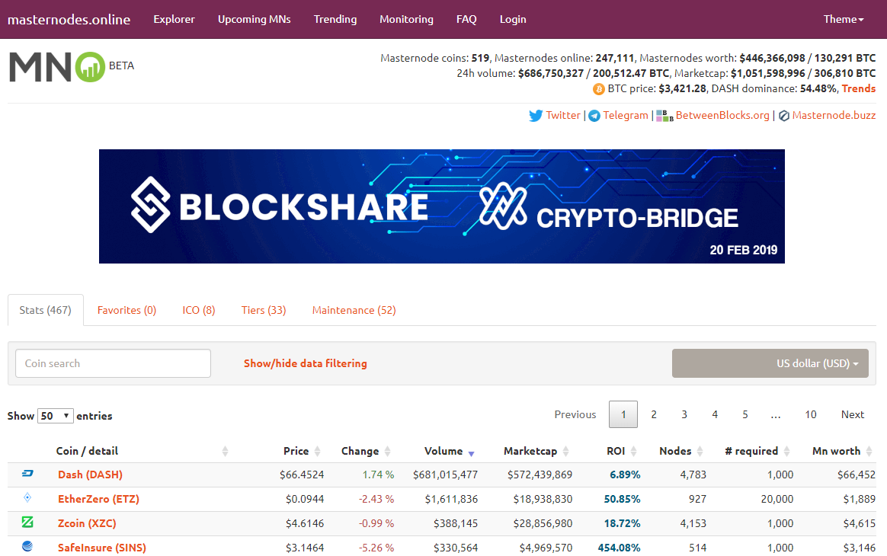Click the BetweenBlocks colored squares icon
Image resolution: width=887 pixels, height=556 pixels.
tap(664, 116)
